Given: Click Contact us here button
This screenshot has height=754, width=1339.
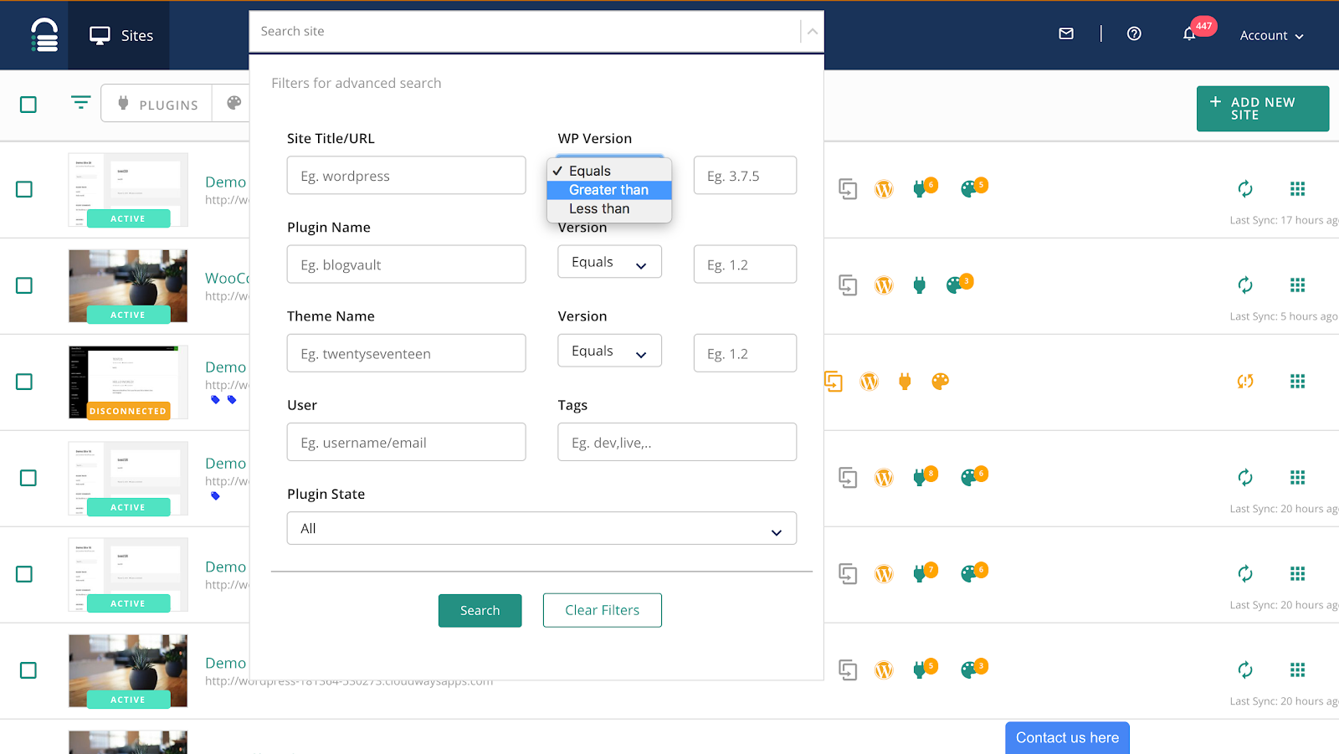Looking at the screenshot, I should point(1067,738).
